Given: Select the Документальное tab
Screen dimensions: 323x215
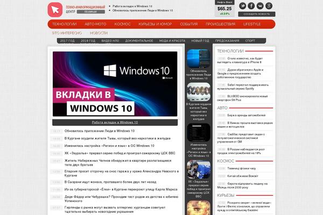Looking at the screenshot, I should click(139, 41).
